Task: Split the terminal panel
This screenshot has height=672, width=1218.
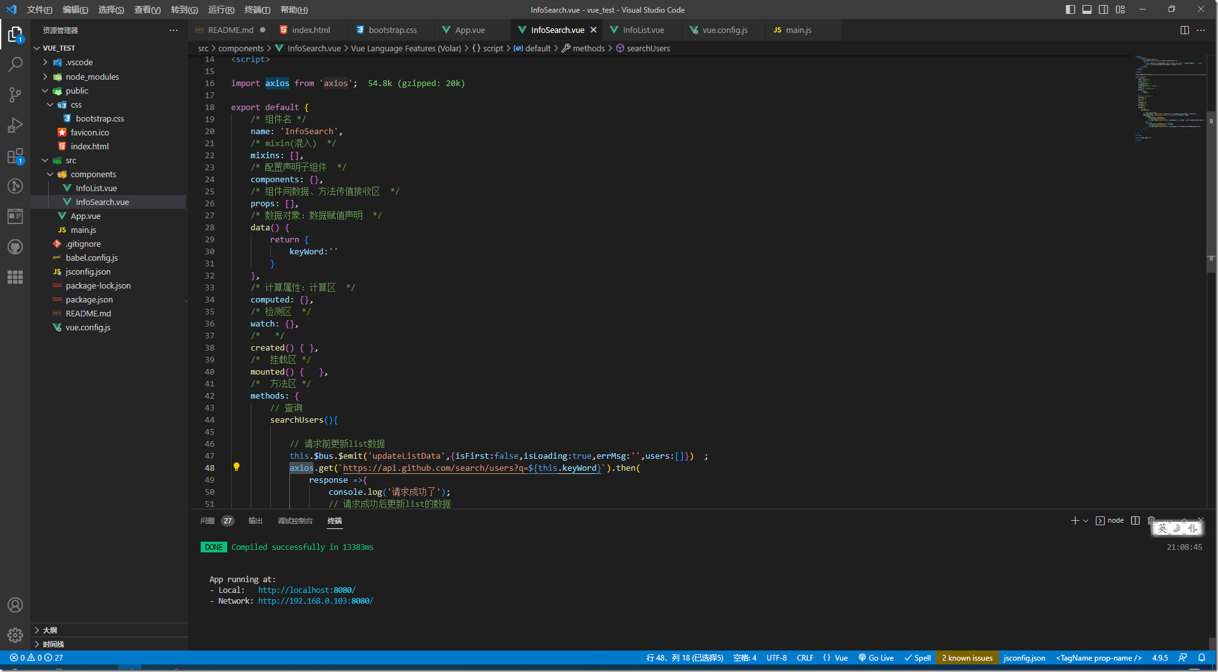Action: [1135, 520]
